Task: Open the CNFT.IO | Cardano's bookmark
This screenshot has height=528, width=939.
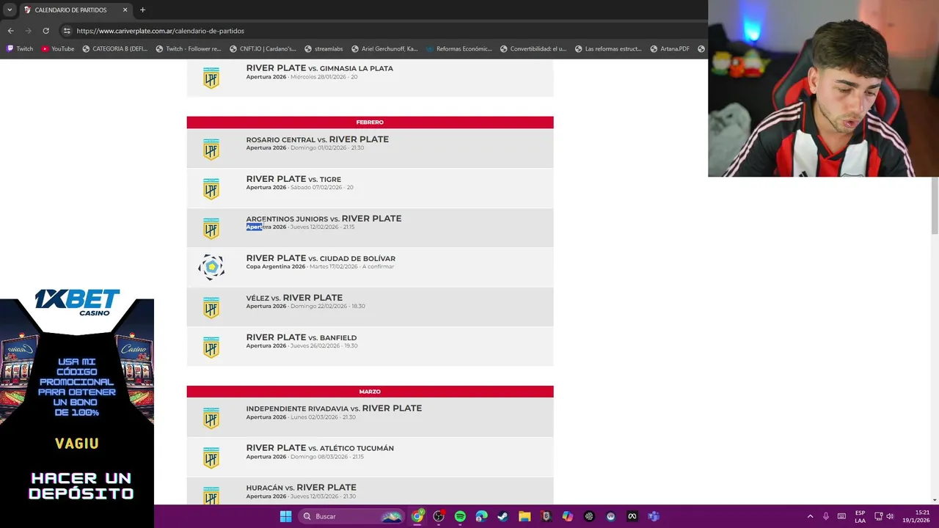Action: tap(263, 48)
